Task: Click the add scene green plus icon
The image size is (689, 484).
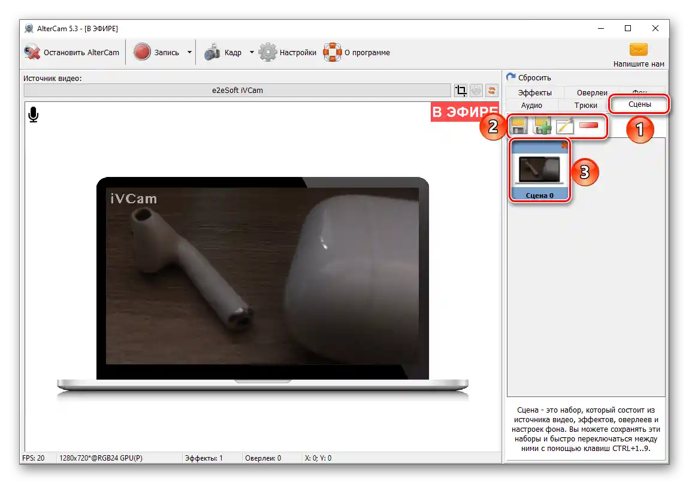Action: point(542,127)
